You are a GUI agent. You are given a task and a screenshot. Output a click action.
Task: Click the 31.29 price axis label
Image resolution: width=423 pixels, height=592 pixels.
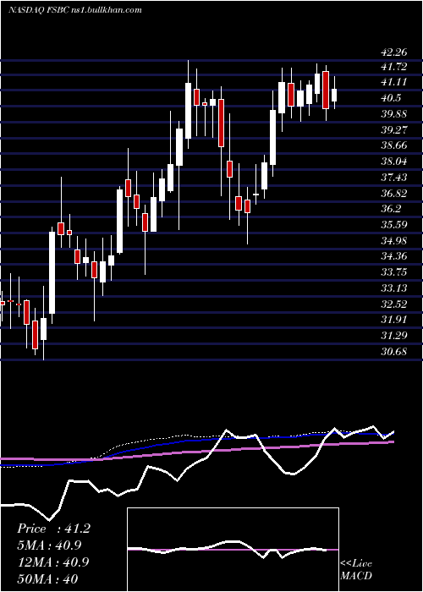pyautogui.click(x=394, y=335)
